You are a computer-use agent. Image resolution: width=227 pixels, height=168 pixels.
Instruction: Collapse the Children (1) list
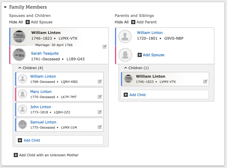click(x=136, y=68)
